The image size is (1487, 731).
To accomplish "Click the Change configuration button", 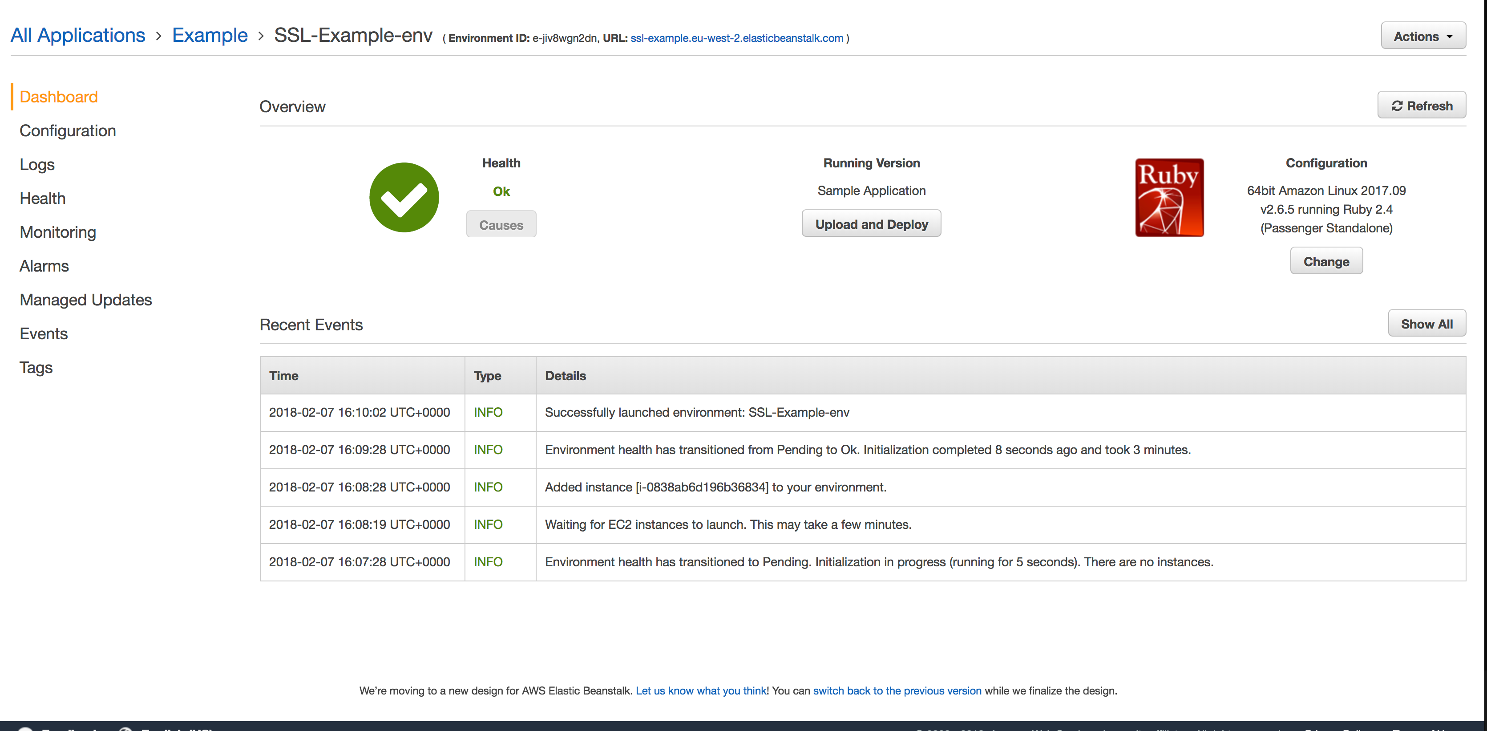I will tap(1326, 261).
